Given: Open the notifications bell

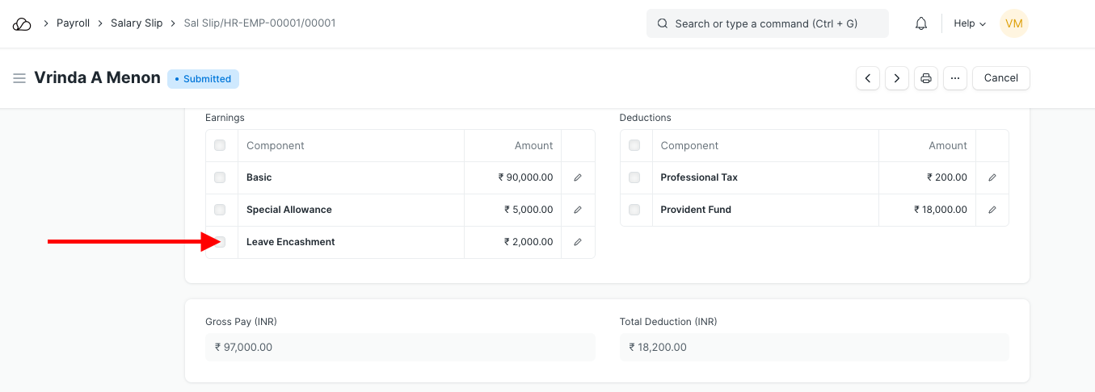Looking at the screenshot, I should (x=920, y=24).
